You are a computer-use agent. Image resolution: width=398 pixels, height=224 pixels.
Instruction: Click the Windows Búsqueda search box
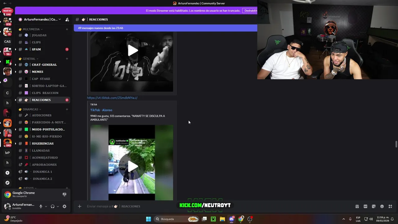click(177, 219)
